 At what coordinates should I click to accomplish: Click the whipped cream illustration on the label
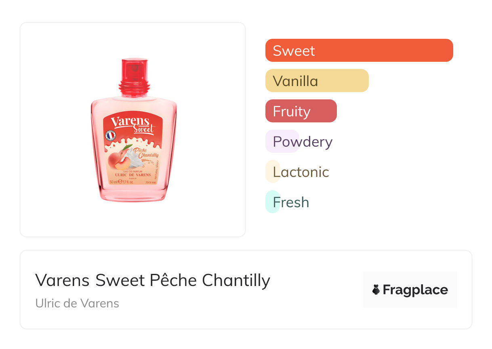click(134, 156)
